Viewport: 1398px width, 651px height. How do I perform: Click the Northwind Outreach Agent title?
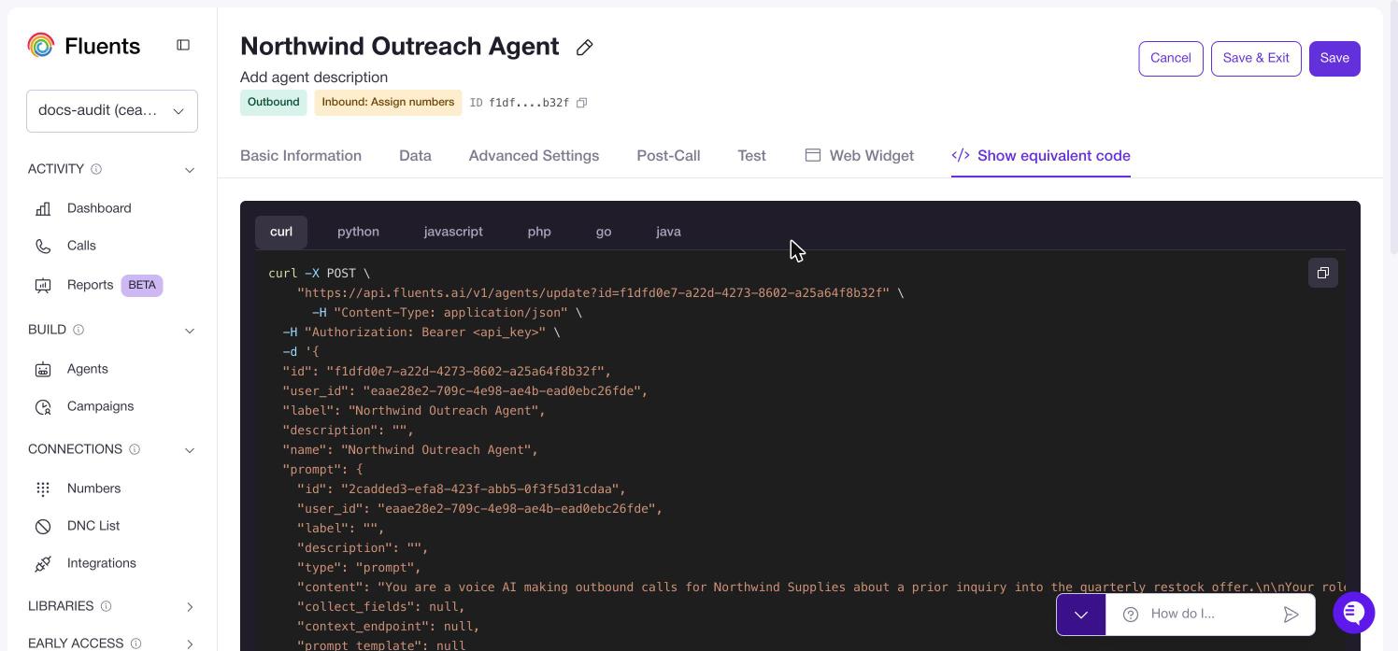400,47
